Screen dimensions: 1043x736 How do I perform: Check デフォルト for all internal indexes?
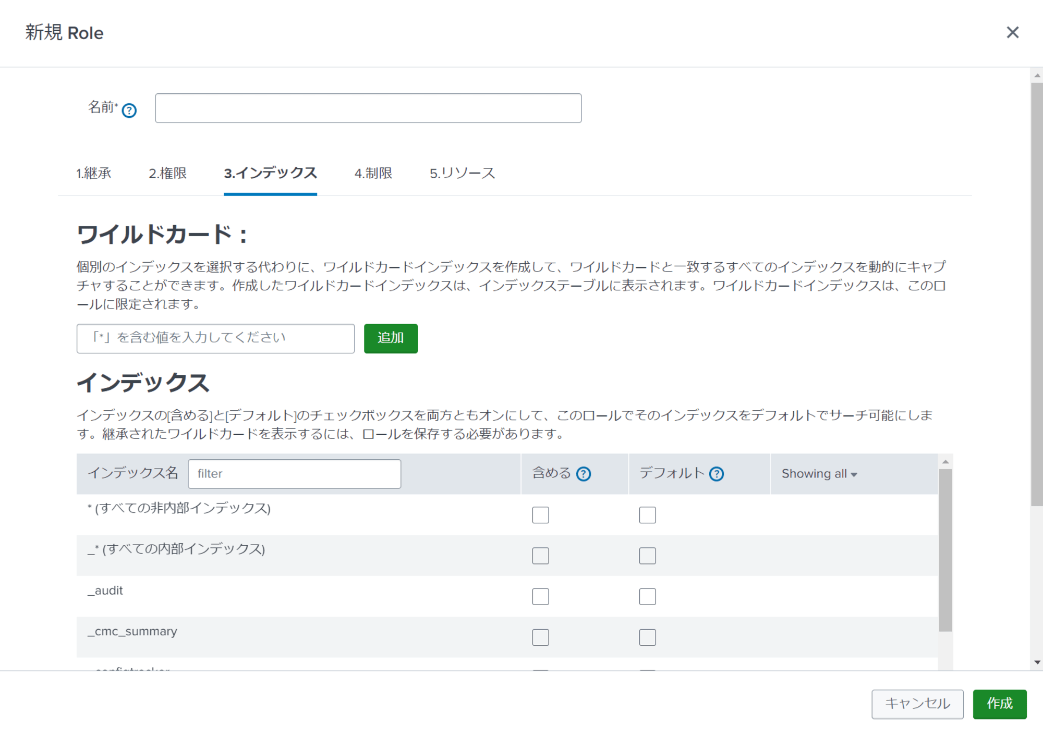click(x=647, y=556)
